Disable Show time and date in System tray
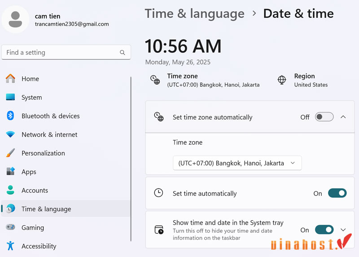This screenshot has height=257, width=359. tap(324, 230)
